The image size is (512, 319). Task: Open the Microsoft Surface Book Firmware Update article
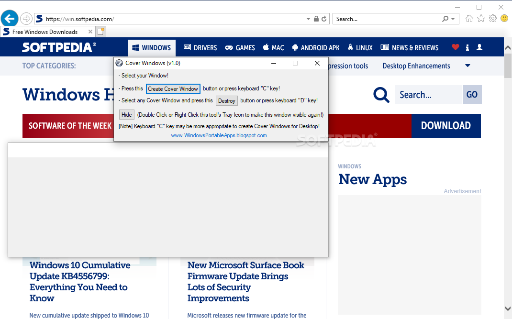coord(246,281)
